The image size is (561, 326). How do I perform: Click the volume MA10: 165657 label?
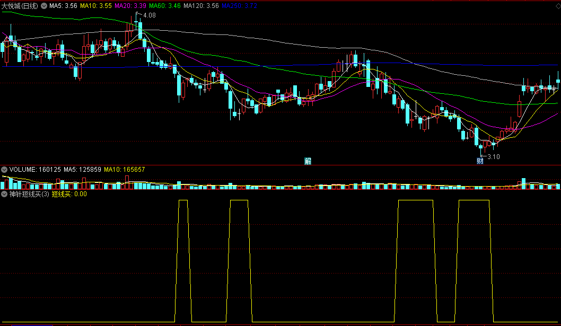point(125,170)
